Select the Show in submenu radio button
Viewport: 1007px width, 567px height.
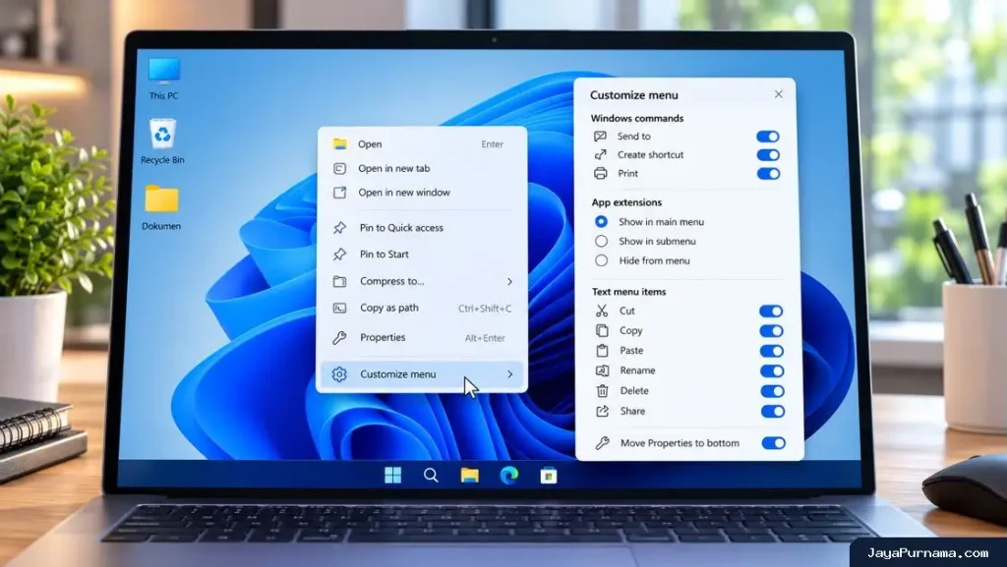(x=601, y=241)
